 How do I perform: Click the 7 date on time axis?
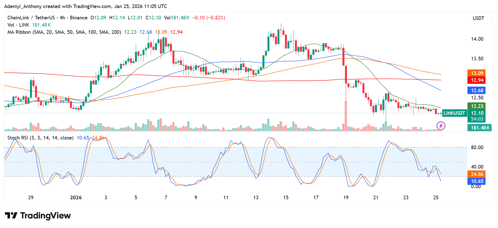point(166,198)
